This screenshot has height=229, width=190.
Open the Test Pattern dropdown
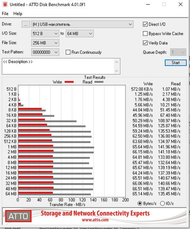coord(45,52)
